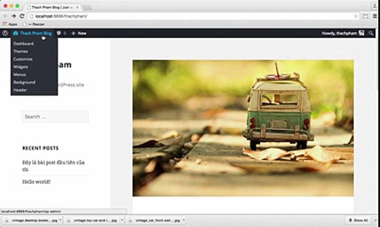The width and height of the screenshot is (380, 227).
Task: Open the vintage_car_front-wall download item
Action: 154,220
